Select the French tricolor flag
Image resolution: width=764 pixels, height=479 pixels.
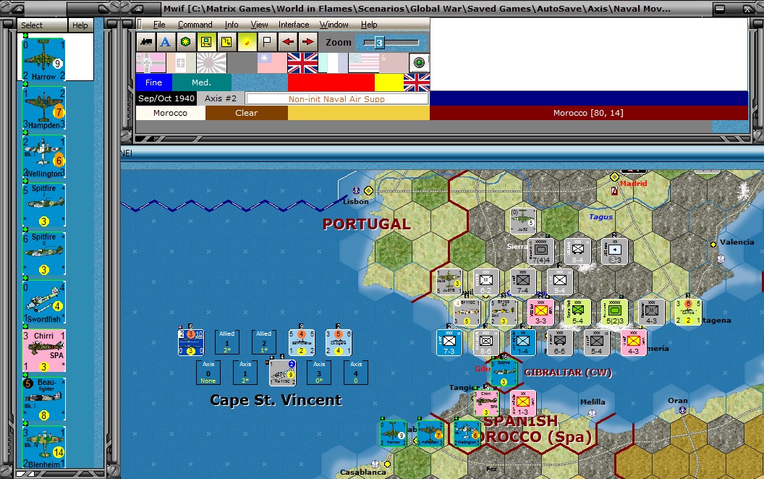pyautogui.click(x=333, y=63)
